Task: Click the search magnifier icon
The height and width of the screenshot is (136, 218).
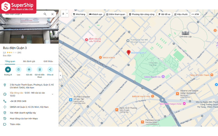Action: tap(45, 14)
